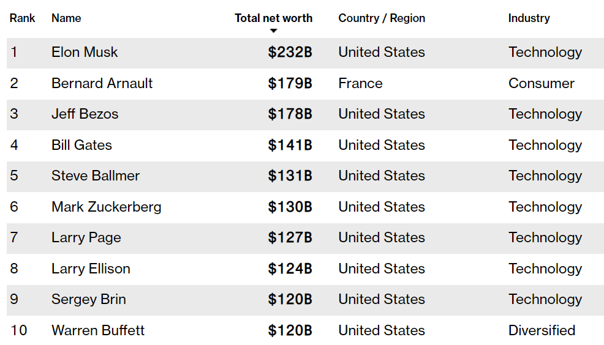Viewport: 604px width, 345px height.
Task: Select the Bill Gates name
Action: point(81,146)
